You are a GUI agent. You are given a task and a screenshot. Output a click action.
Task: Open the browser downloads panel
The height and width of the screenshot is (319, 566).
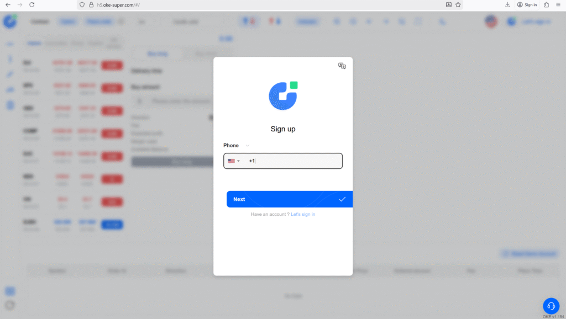(x=507, y=4)
